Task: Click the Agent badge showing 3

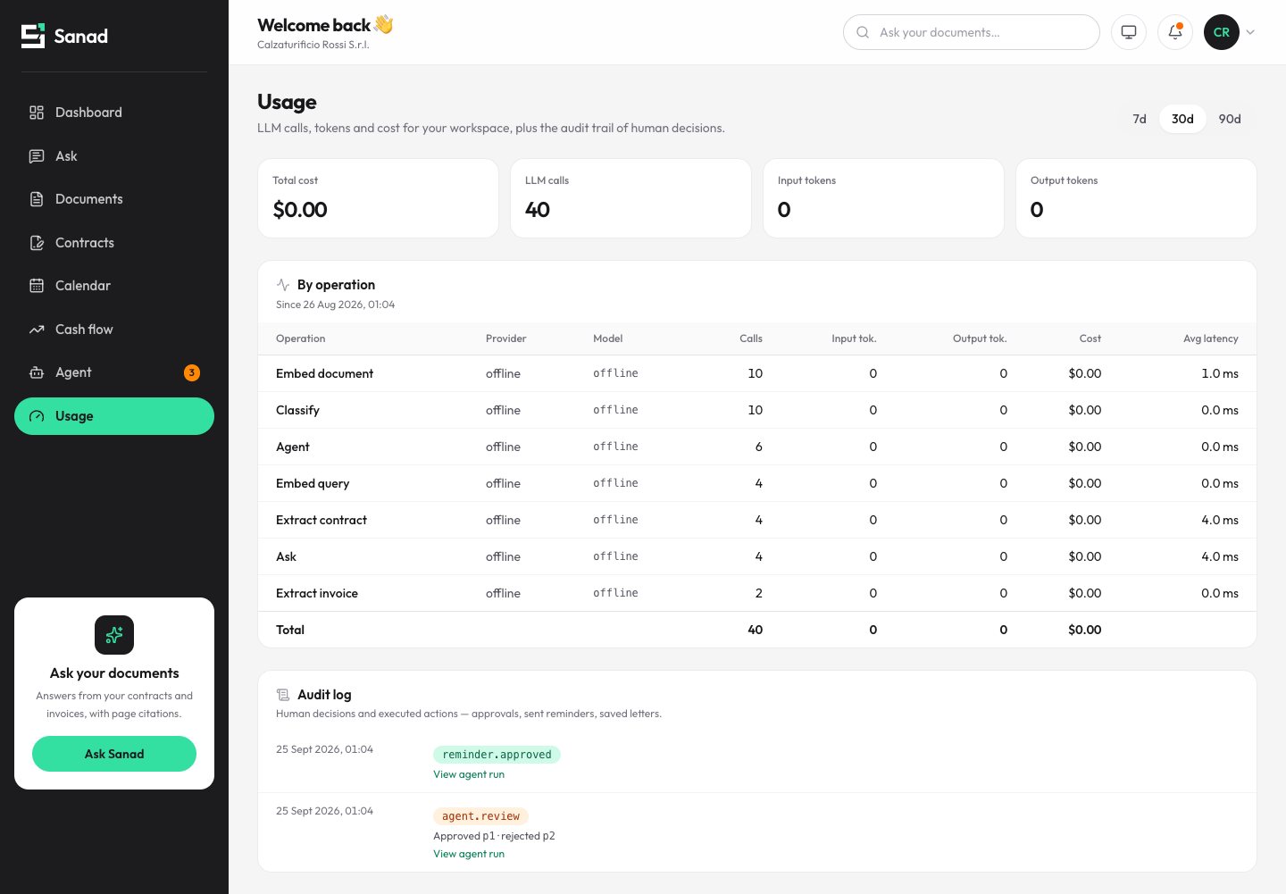Action: point(192,372)
